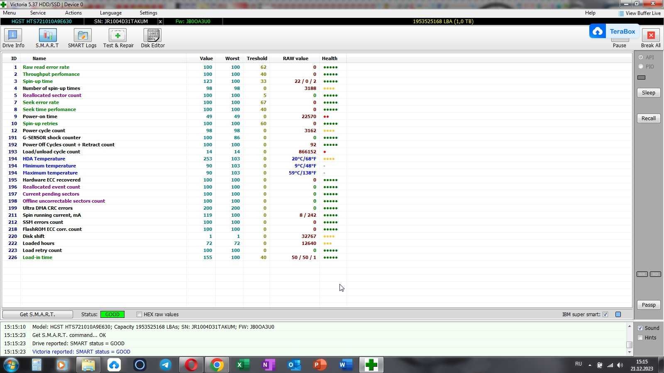
Task: Click the Recall button
Action: point(649,119)
